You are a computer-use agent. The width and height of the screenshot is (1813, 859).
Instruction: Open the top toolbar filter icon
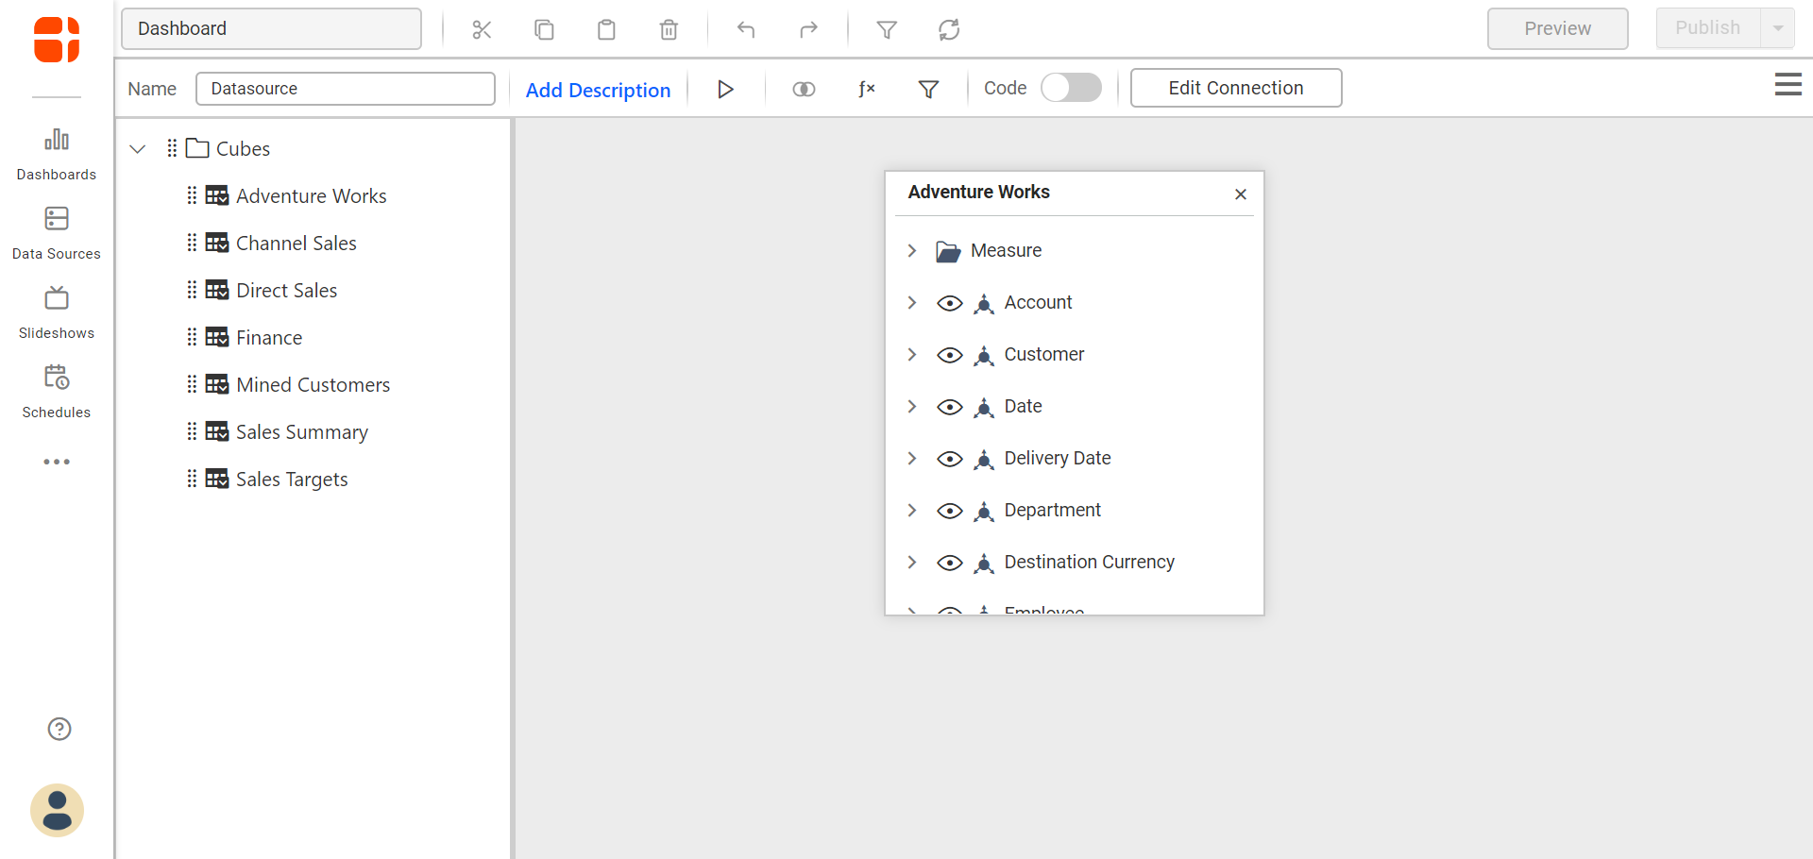pyautogui.click(x=887, y=30)
